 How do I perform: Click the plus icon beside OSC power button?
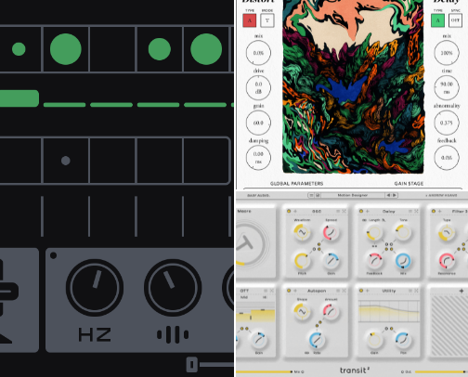(x=295, y=211)
